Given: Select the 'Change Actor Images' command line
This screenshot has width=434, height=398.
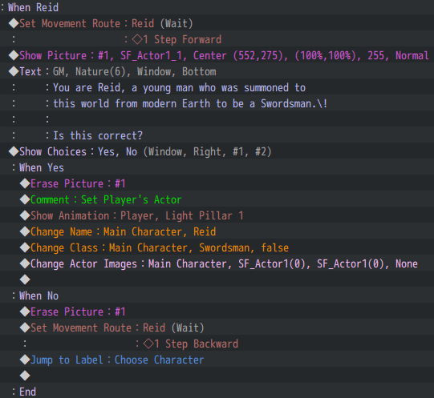Looking at the screenshot, I should pyautogui.click(x=217, y=263).
